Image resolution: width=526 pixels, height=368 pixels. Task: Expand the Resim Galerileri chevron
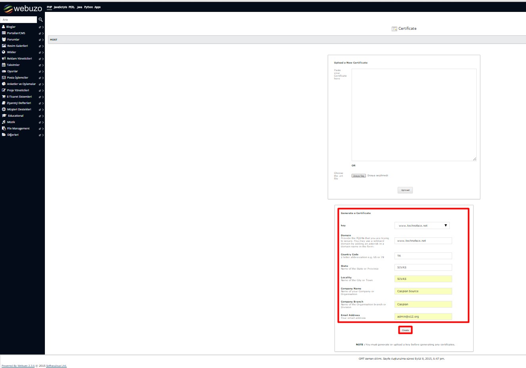43,46
